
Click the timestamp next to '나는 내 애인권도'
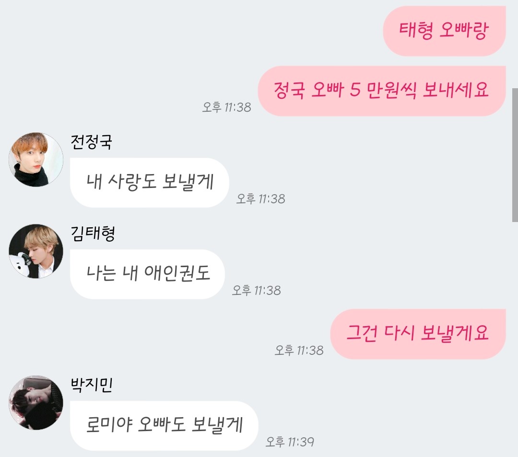click(x=256, y=290)
